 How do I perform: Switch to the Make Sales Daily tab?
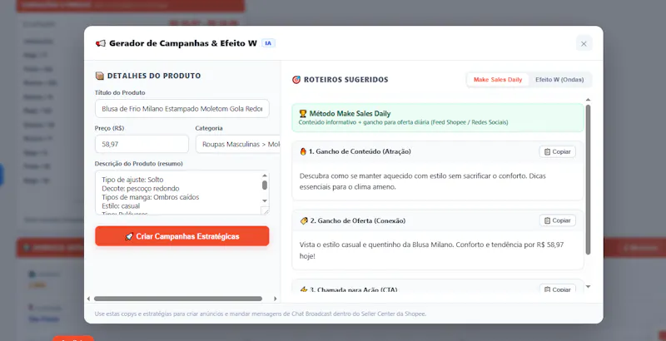click(x=497, y=79)
